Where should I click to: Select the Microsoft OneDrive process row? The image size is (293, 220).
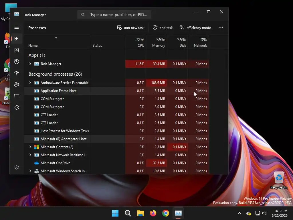[116, 163]
